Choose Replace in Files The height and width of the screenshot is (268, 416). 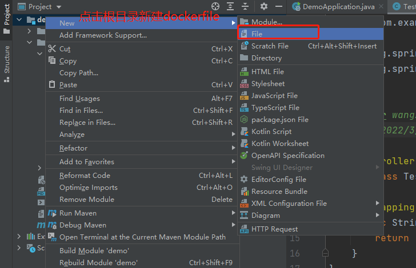coord(141,123)
